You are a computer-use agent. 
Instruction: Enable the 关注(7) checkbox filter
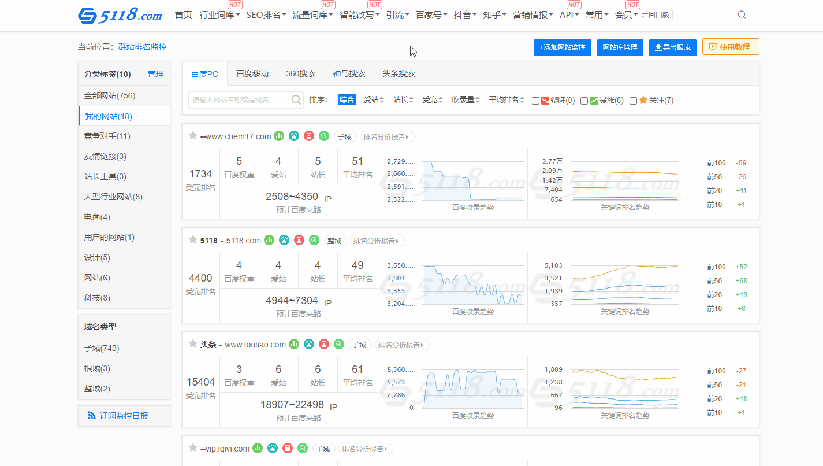[633, 101]
